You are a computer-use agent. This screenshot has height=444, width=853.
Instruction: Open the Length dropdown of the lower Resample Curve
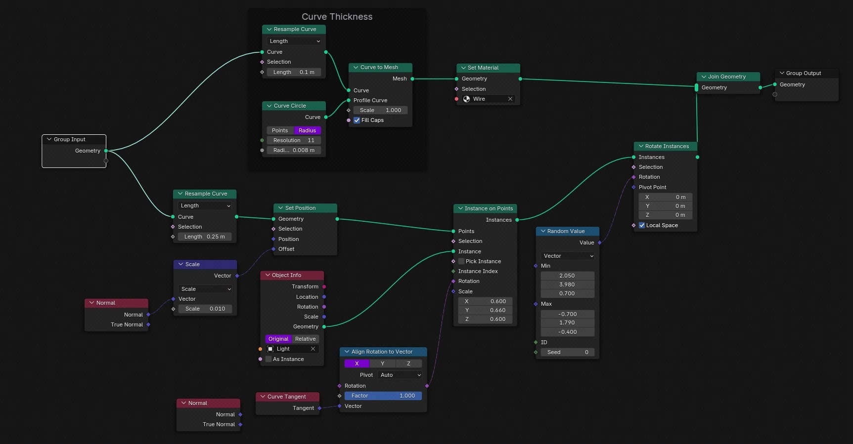point(205,205)
